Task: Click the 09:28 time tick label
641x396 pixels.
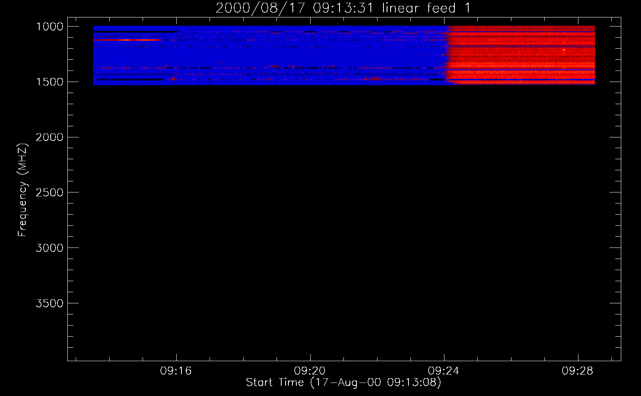Action: 578,371
